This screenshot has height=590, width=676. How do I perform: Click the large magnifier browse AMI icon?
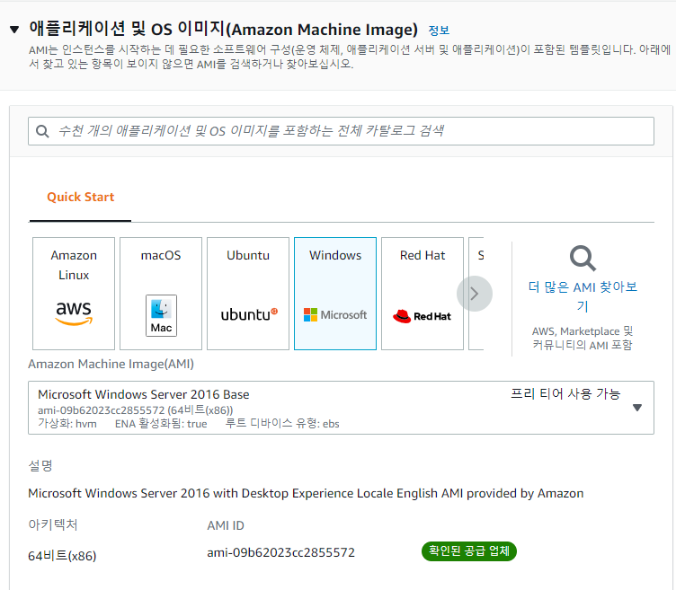pyautogui.click(x=583, y=259)
